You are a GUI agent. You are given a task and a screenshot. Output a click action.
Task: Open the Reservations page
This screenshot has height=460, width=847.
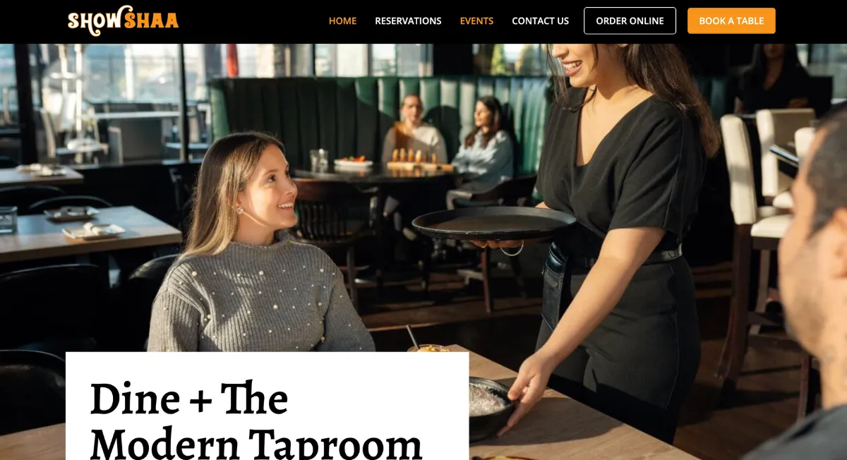[408, 21]
